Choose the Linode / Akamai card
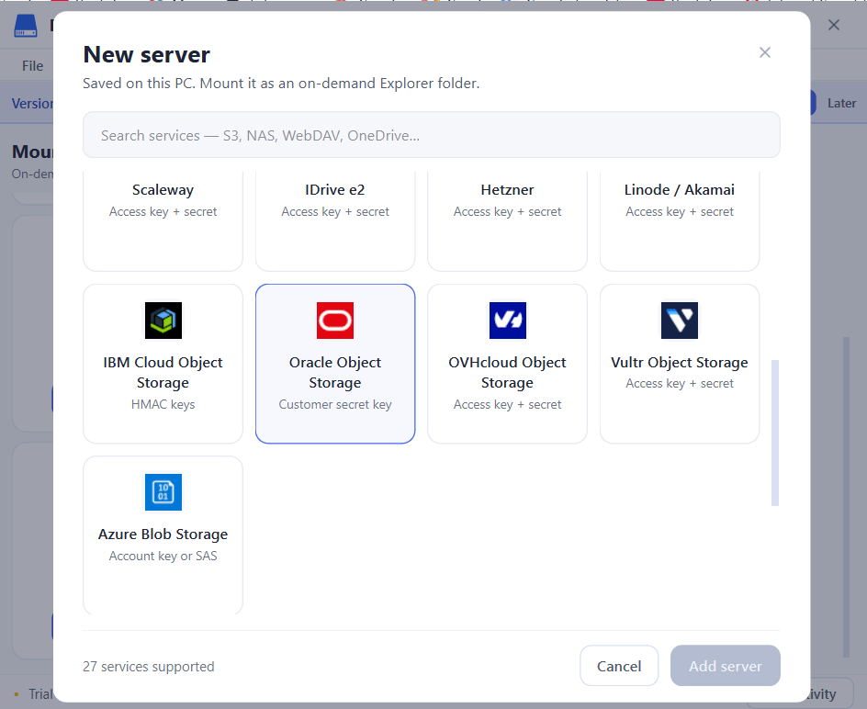Viewport: 867px width, 709px height. click(680, 221)
